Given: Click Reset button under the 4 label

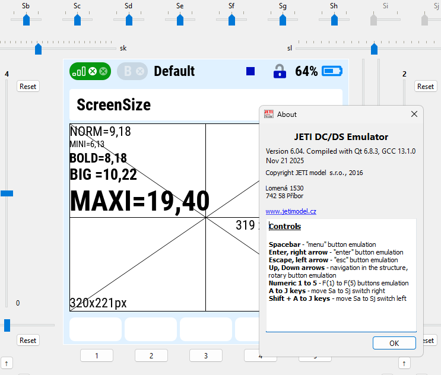Looking at the screenshot, I should click(28, 87).
